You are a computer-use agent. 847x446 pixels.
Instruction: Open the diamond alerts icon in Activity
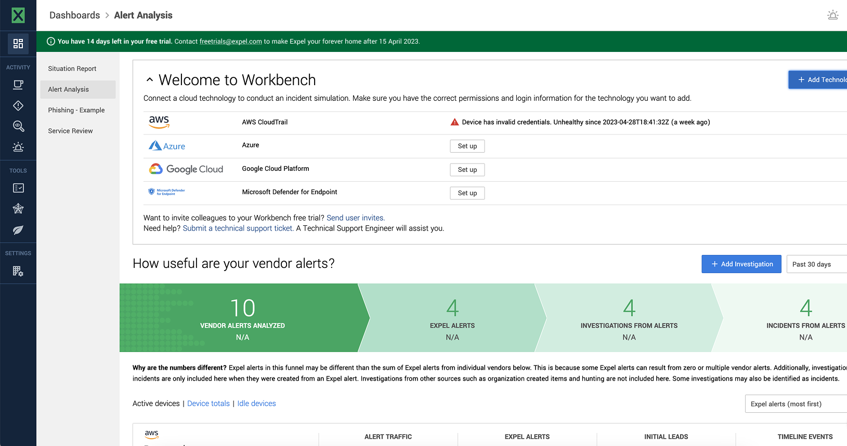(x=18, y=105)
